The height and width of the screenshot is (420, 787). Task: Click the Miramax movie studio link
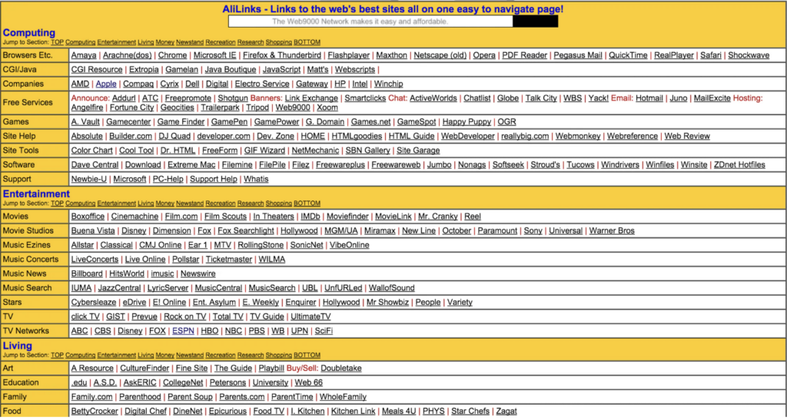[x=380, y=230]
